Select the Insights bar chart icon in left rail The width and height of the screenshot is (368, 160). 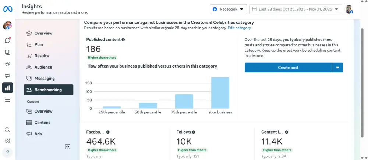pos(7,88)
